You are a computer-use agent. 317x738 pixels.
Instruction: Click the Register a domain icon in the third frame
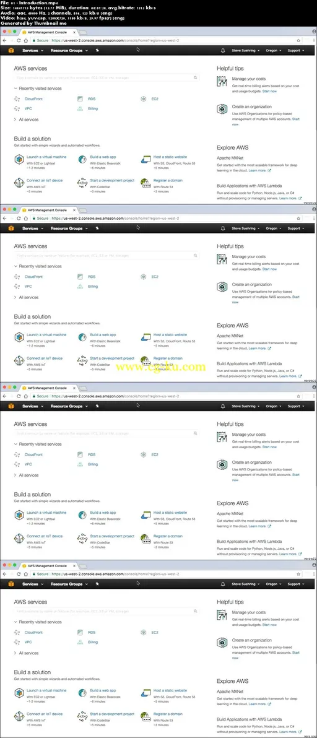coord(145,539)
